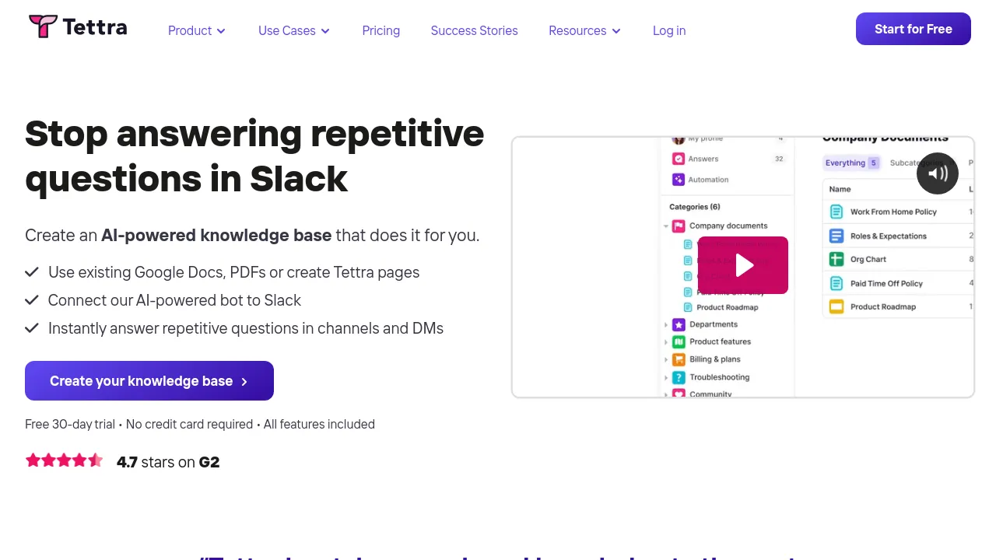The height and width of the screenshot is (560, 996).
Task: Open the Product dropdown menu
Action: pos(197,31)
